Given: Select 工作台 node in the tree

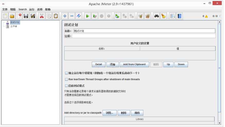Looking at the screenshot, I should click(14, 26).
